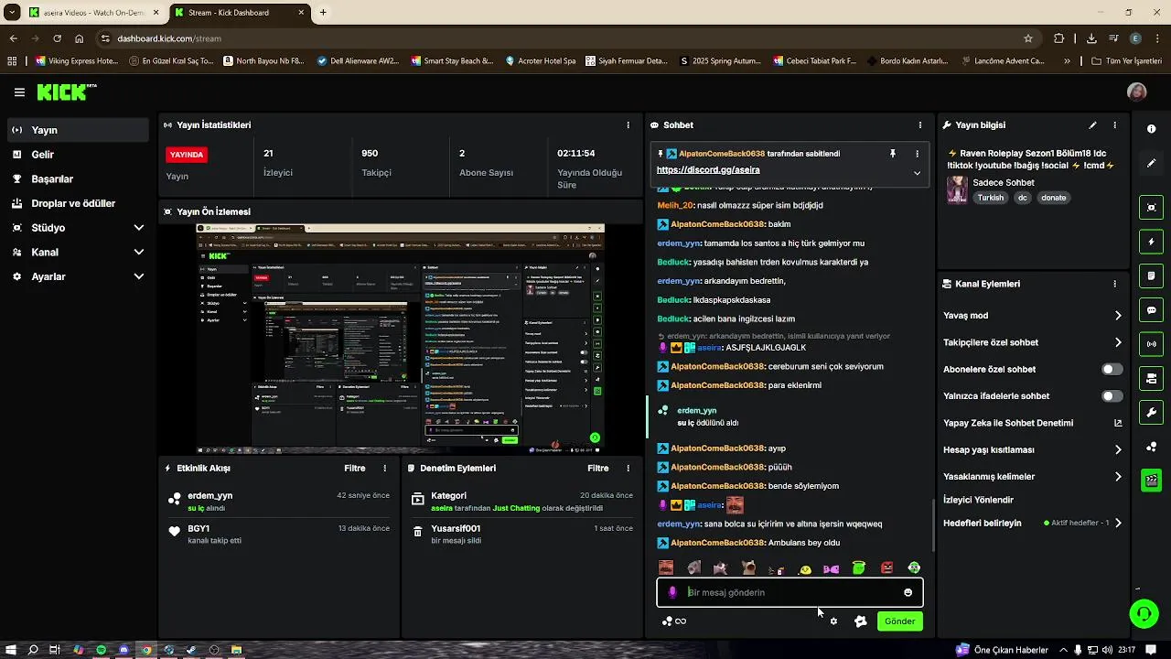The height and width of the screenshot is (659, 1171).
Task: Click the chat panel scrollbar
Action: 932,524
